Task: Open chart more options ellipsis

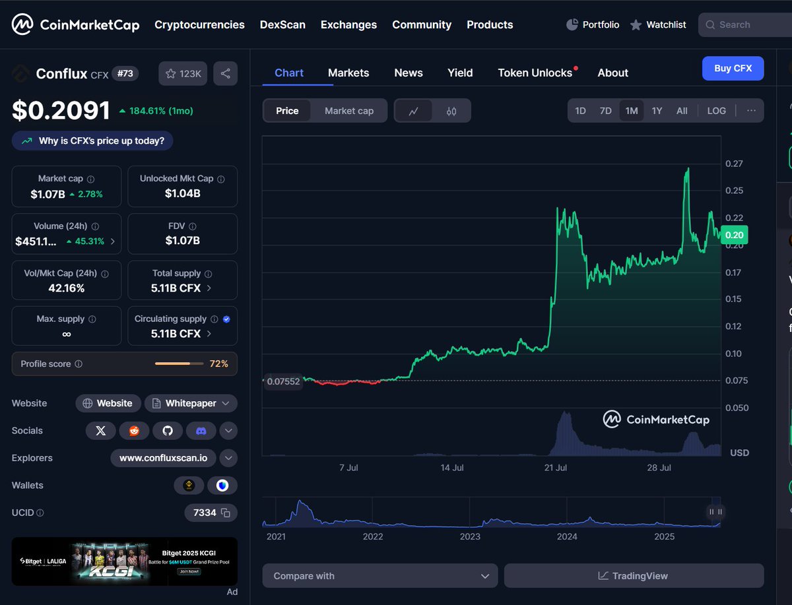Action: point(751,111)
